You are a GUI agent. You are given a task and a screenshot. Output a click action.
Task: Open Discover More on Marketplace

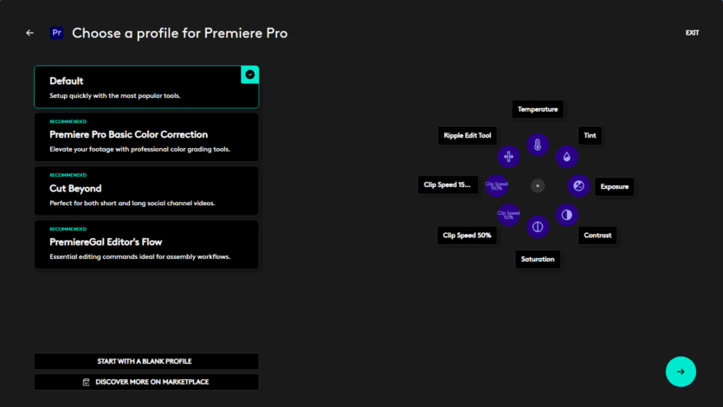(146, 382)
